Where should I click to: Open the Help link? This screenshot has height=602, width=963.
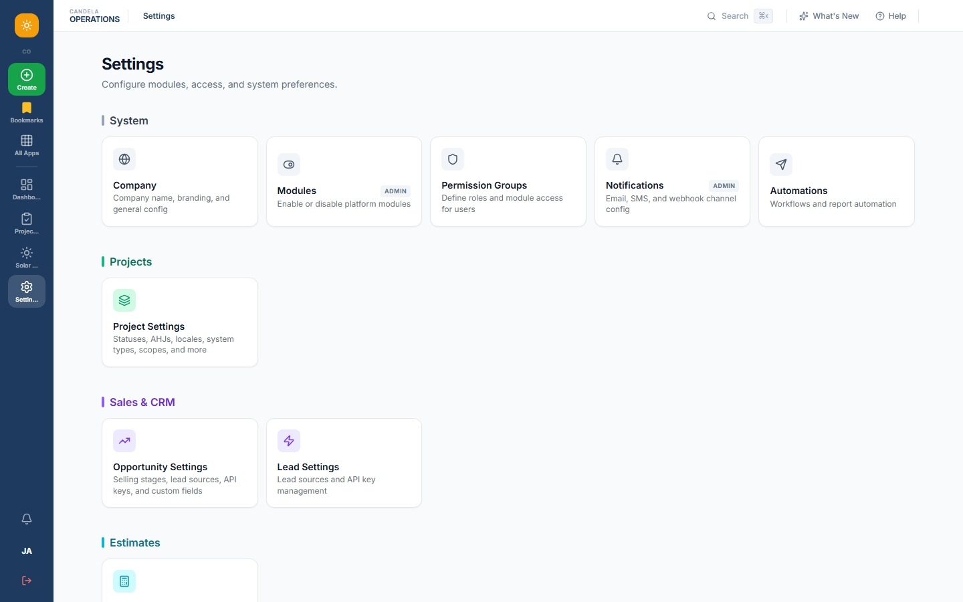[x=891, y=16]
